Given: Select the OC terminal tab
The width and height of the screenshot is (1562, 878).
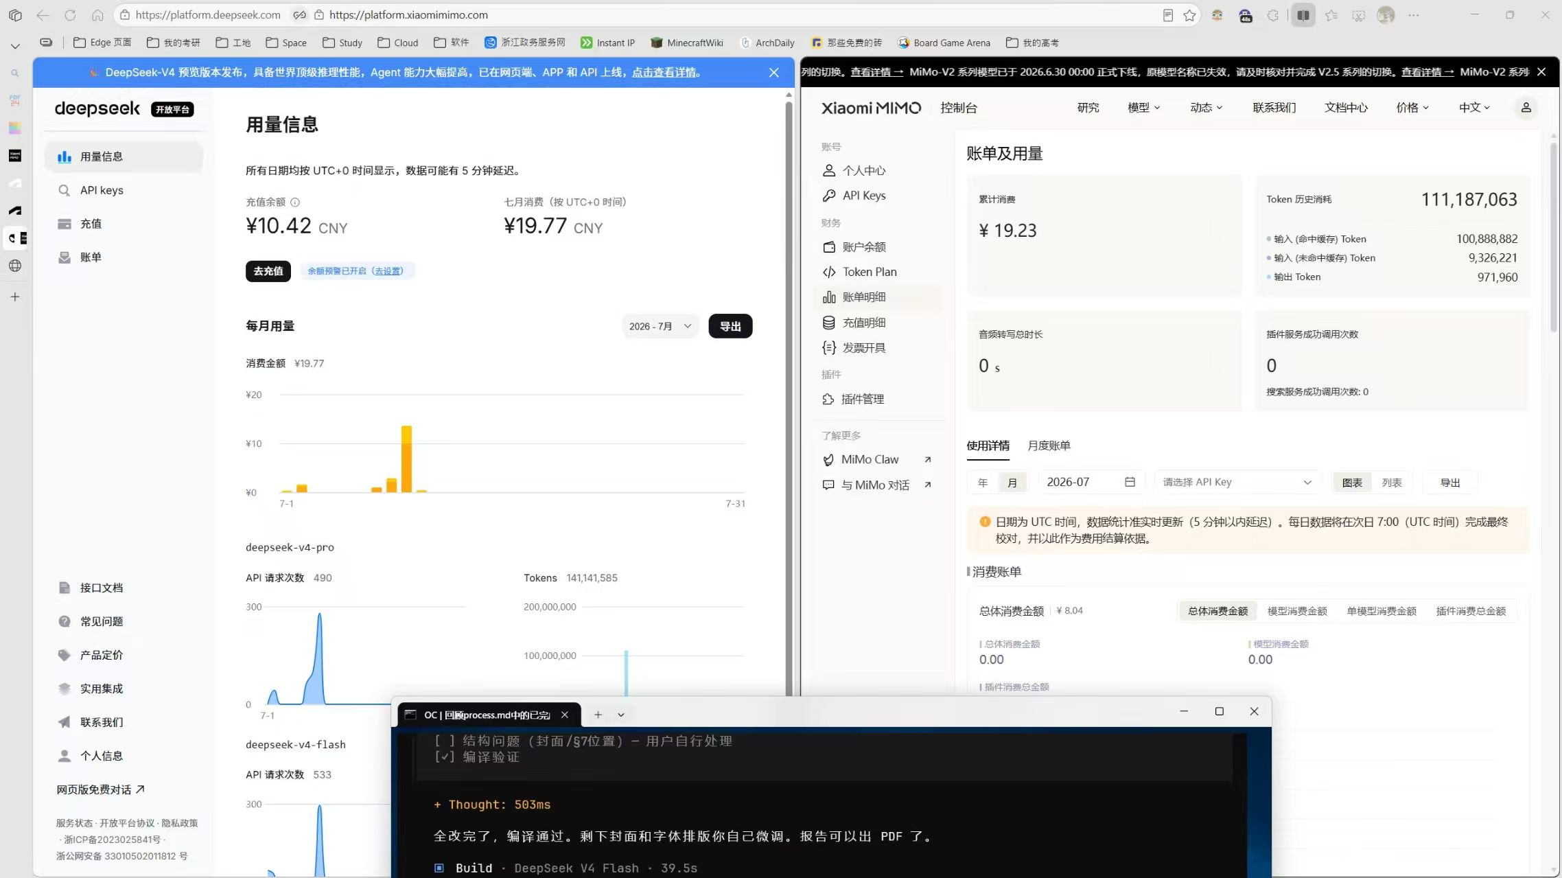Looking at the screenshot, I should [x=487, y=715].
